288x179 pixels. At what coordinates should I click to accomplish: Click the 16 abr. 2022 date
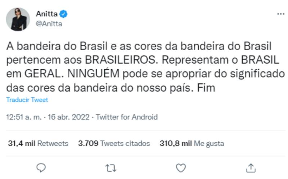[69, 117]
